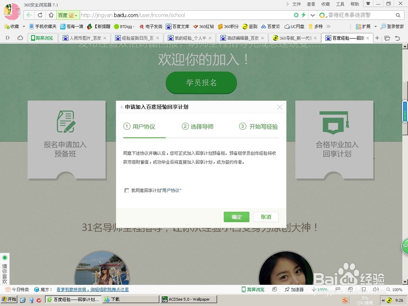Expand the system tray hidden icons chevron
Image resolution: width=408 pixels, height=306 pixels.
[383, 300]
